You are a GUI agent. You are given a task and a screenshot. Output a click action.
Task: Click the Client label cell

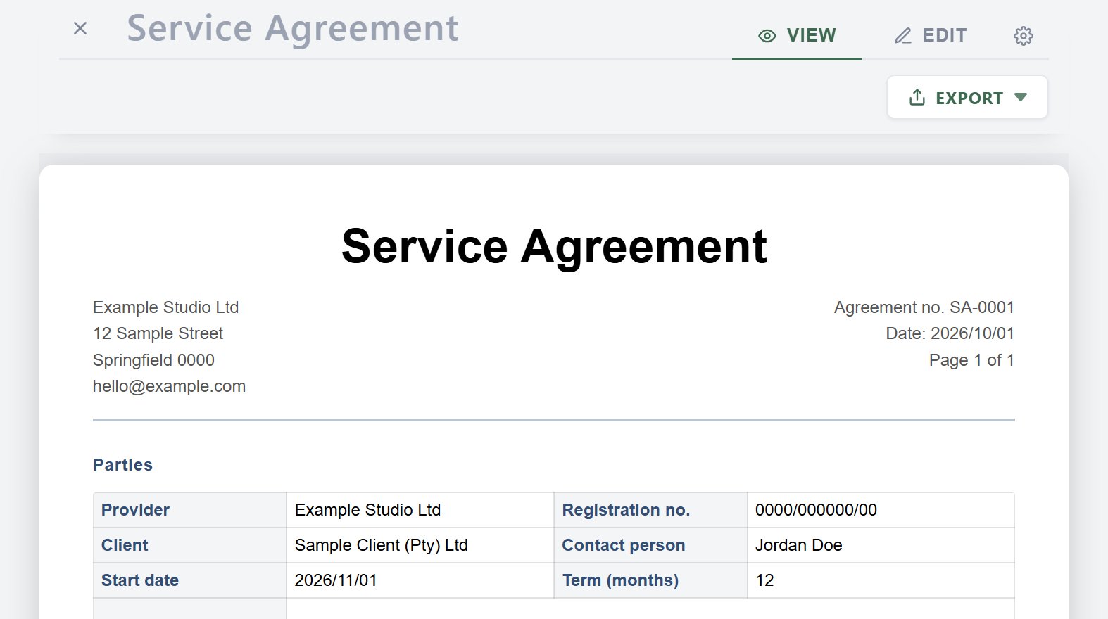tap(190, 545)
